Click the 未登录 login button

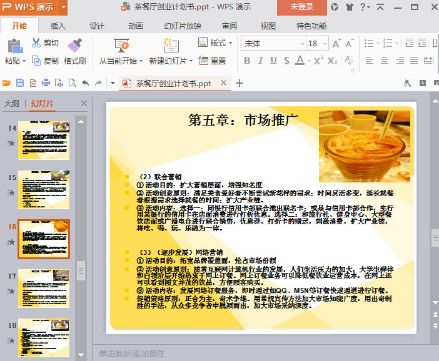[302, 7]
